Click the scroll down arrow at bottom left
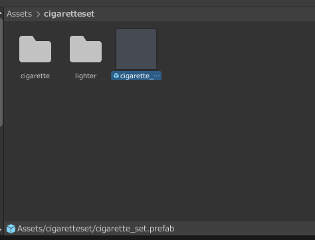315x240 pixels. click(x=1, y=230)
